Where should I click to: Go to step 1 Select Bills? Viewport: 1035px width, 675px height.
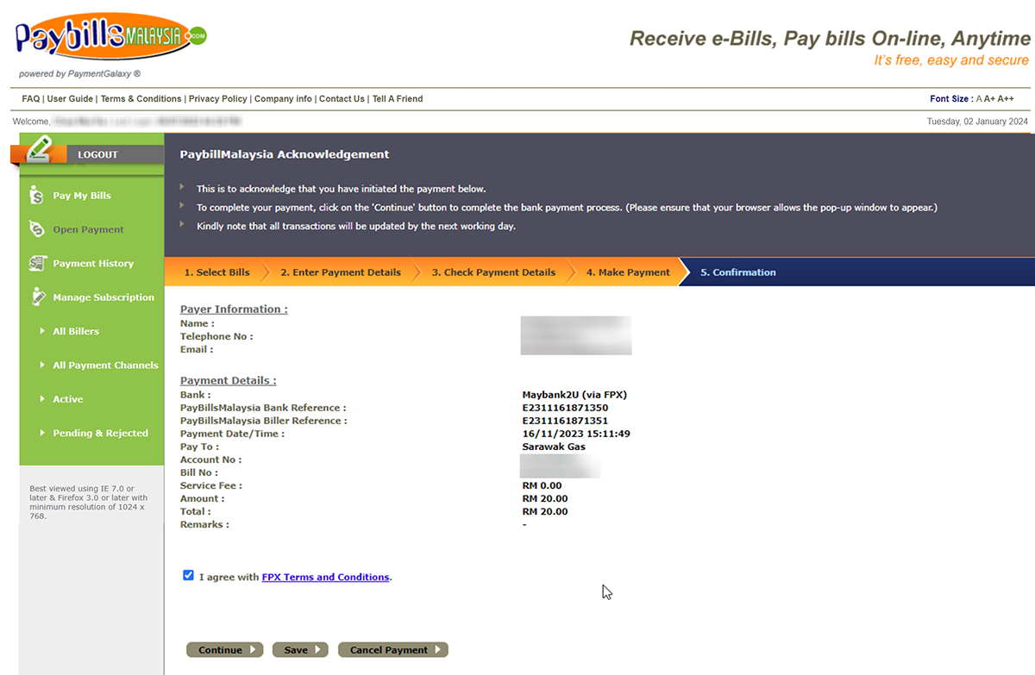coord(216,272)
